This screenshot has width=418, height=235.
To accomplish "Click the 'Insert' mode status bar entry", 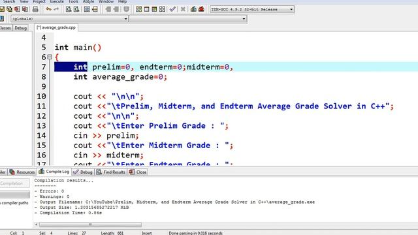I will [146, 233].
